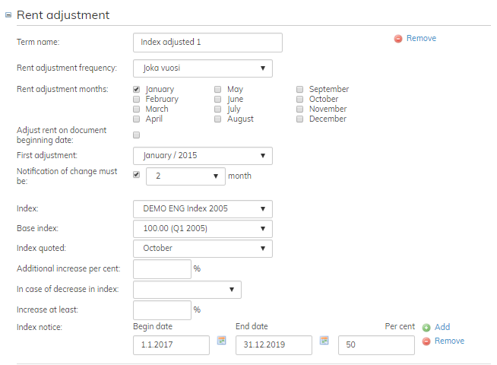Uncheck the January checkbox
The image size is (497, 365).
pos(137,90)
